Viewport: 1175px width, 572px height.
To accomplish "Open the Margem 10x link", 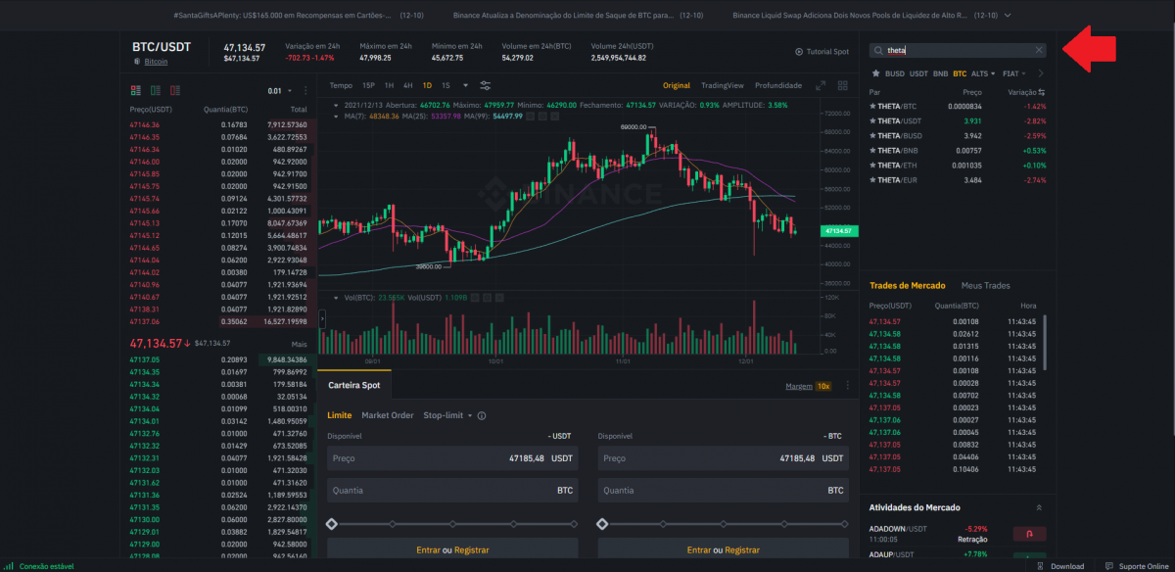I will [x=808, y=386].
